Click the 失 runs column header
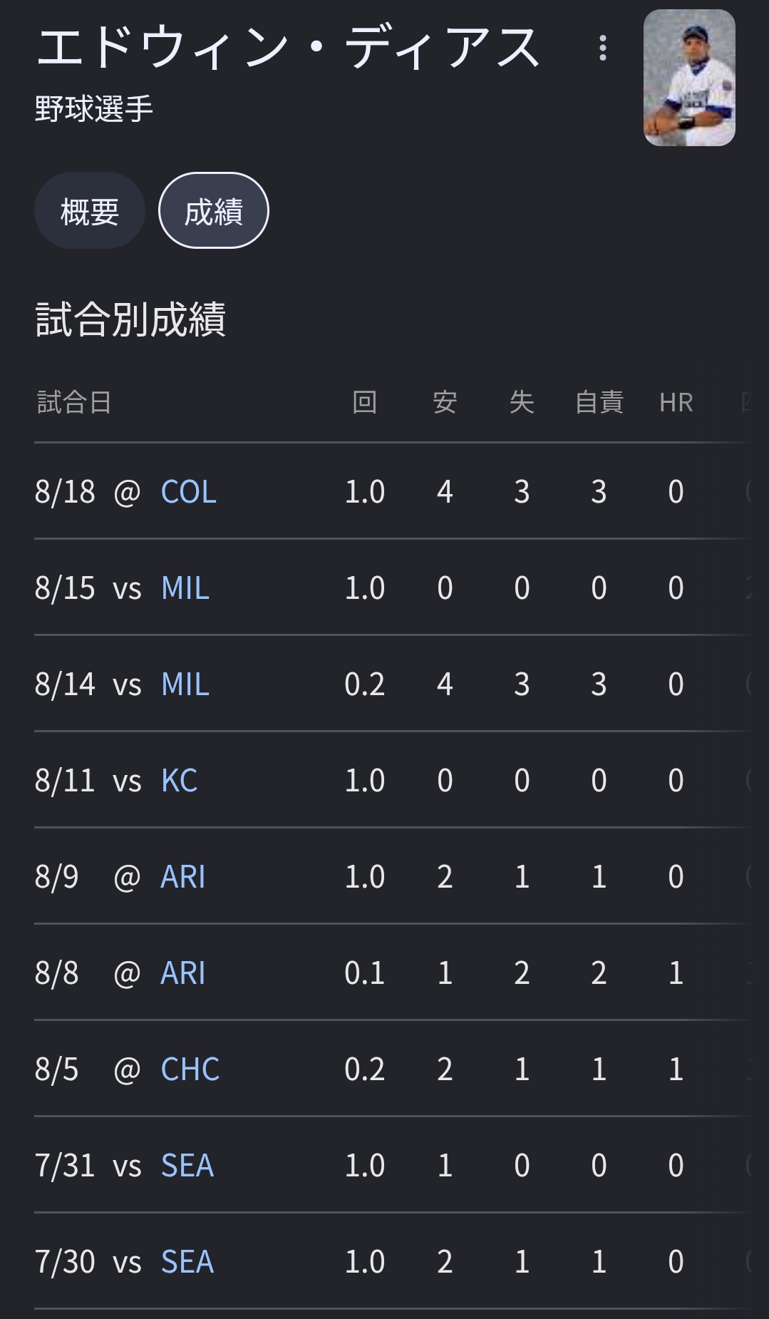 click(x=522, y=402)
